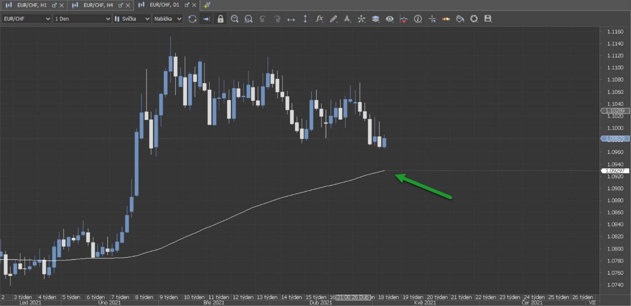Click the paint bucket theme icon
Viewport: 631px width, 306px height.
pyautogui.click(x=460, y=19)
